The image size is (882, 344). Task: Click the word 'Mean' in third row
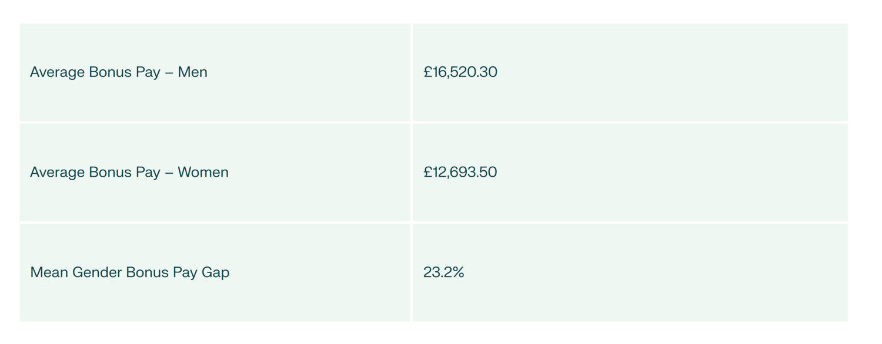49,272
